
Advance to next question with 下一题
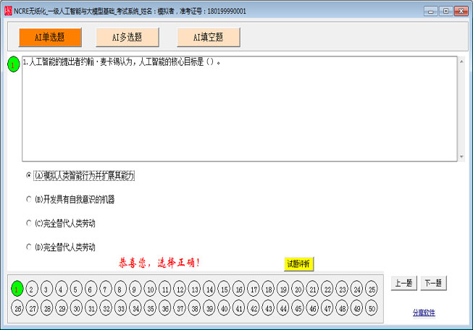pyautogui.click(x=433, y=283)
